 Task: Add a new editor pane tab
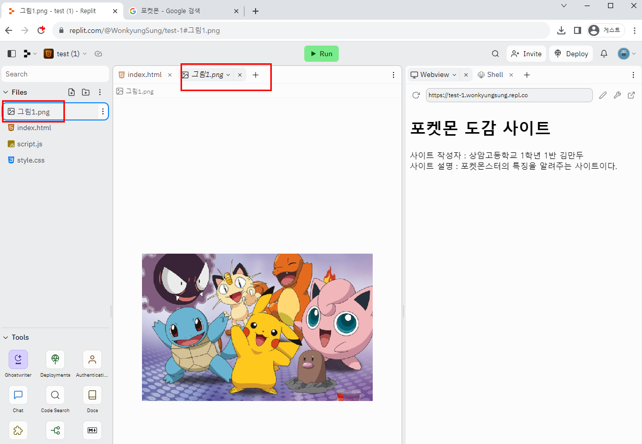tap(256, 75)
